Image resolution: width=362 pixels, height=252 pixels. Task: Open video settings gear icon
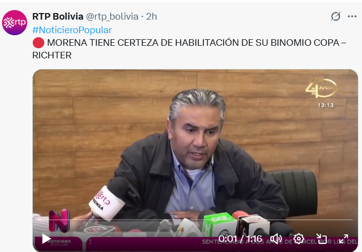pyautogui.click(x=299, y=239)
